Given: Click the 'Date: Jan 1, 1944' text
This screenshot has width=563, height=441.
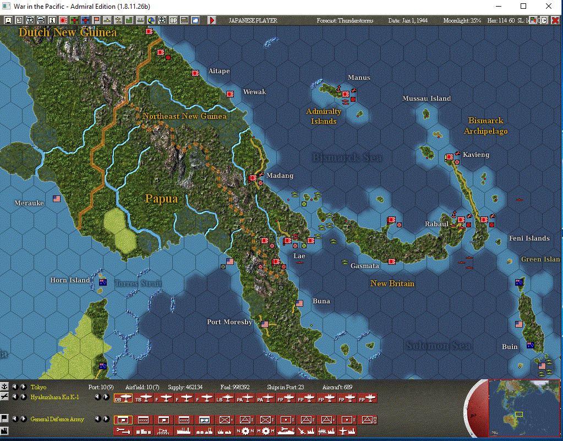Looking at the screenshot, I should (408, 20).
